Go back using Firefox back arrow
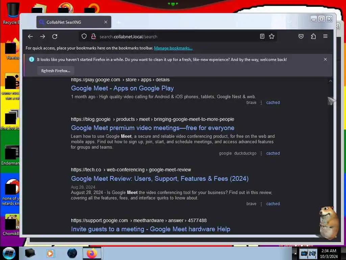The image size is (346, 260). click(x=30, y=37)
